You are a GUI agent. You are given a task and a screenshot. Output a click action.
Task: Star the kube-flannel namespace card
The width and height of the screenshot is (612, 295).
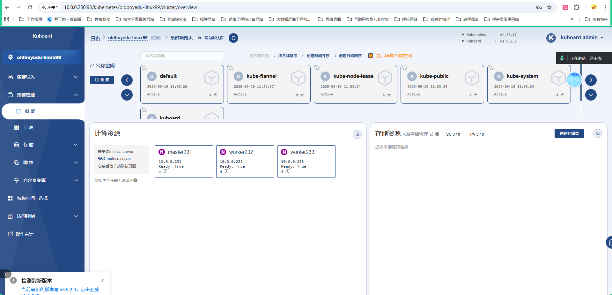coord(231,68)
